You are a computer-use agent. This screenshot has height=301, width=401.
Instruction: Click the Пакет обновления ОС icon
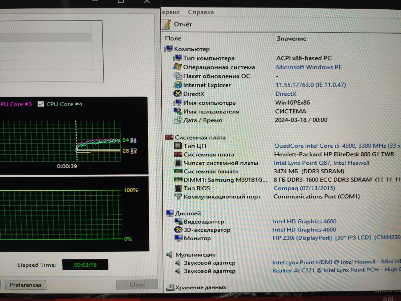click(178, 76)
